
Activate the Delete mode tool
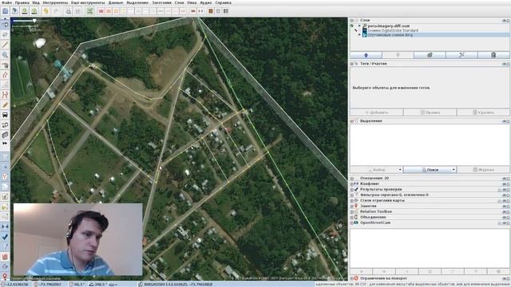coord(5,65)
